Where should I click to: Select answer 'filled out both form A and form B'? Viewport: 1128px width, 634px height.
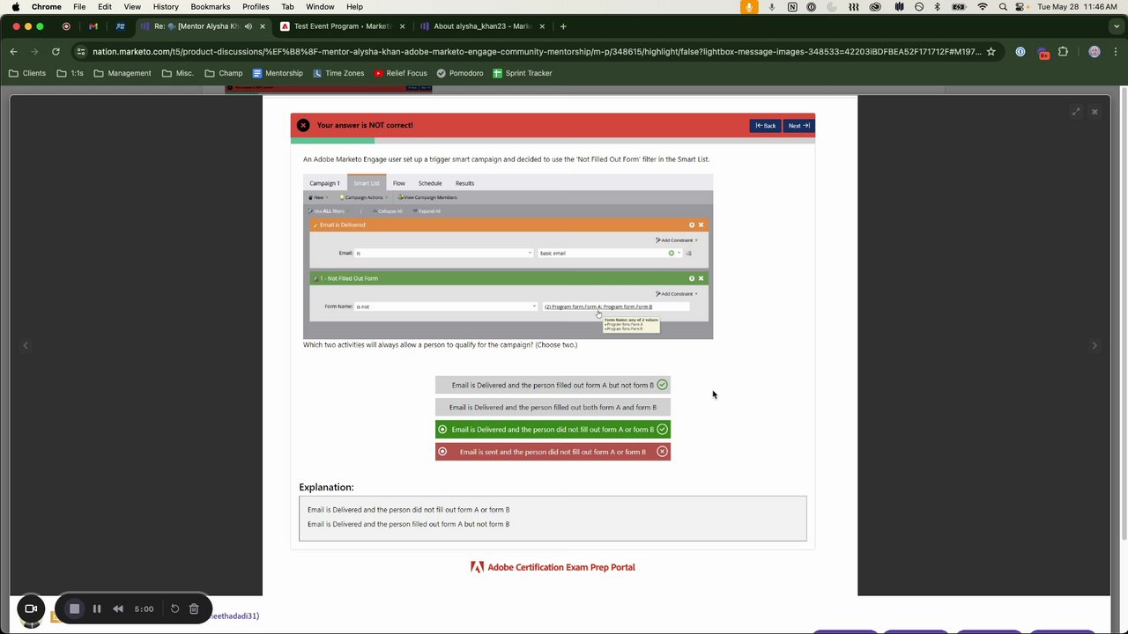point(553,408)
